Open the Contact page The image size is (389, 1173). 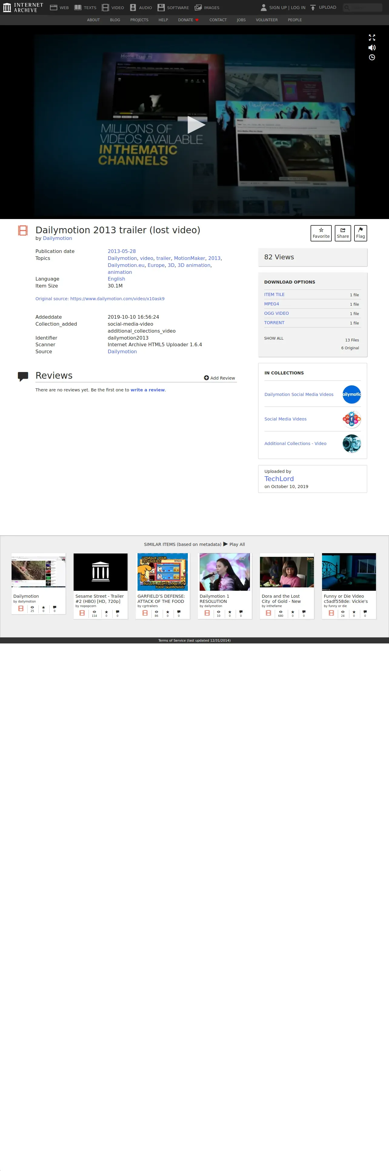218,20
